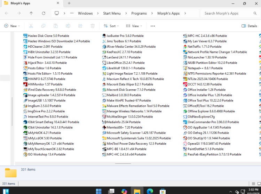Click the NetTraffic 1.71.0 icon
Viewport: 261px width, 194px height.
pyautogui.click(x=185, y=47)
